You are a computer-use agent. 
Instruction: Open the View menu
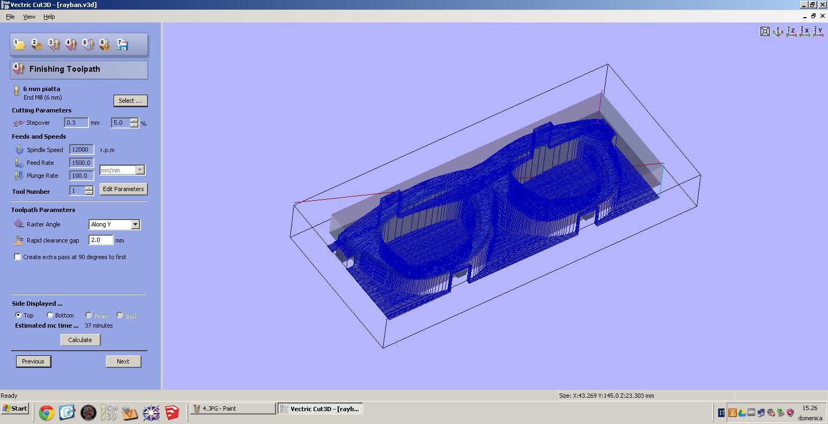pyautogui.click(x=29, y=17)
